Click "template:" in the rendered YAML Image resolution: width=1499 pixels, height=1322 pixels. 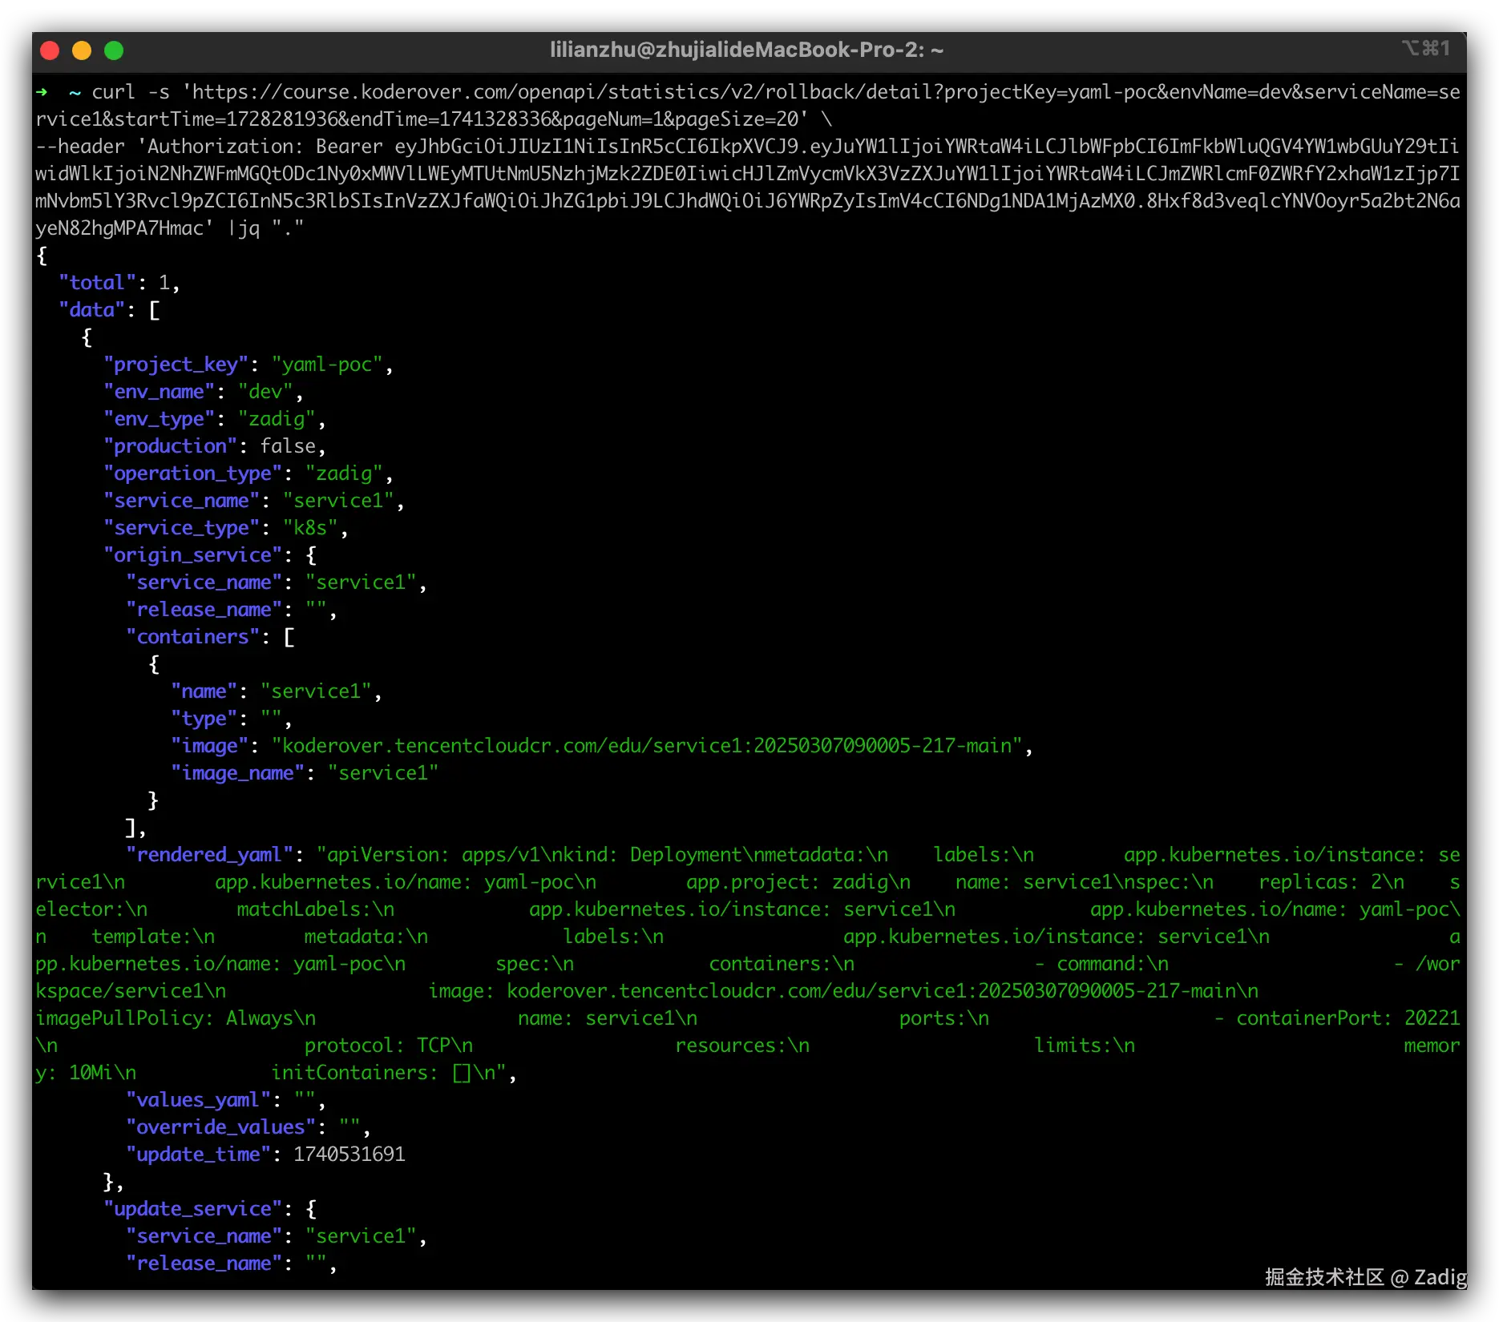pyautogui.click(x=142, y=937)
